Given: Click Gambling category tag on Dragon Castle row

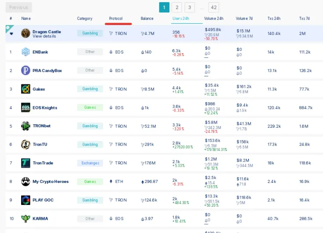Looking at the screenshot, I should point(90,33).
